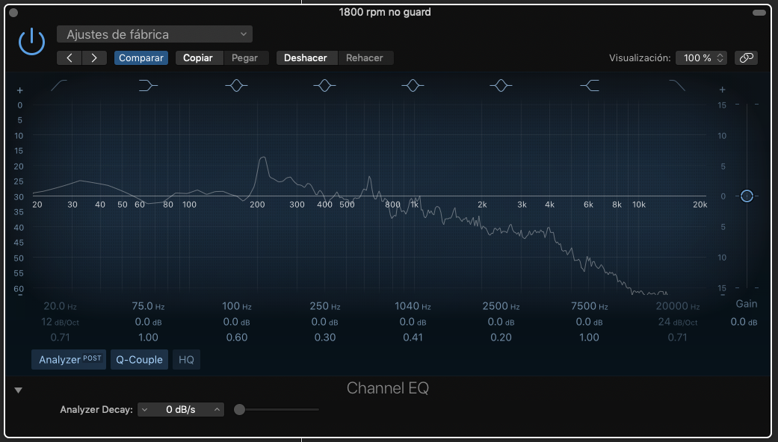The image size is (778, 442).
Task: Select the 0.60 Q value
Action: coord(237,337)
